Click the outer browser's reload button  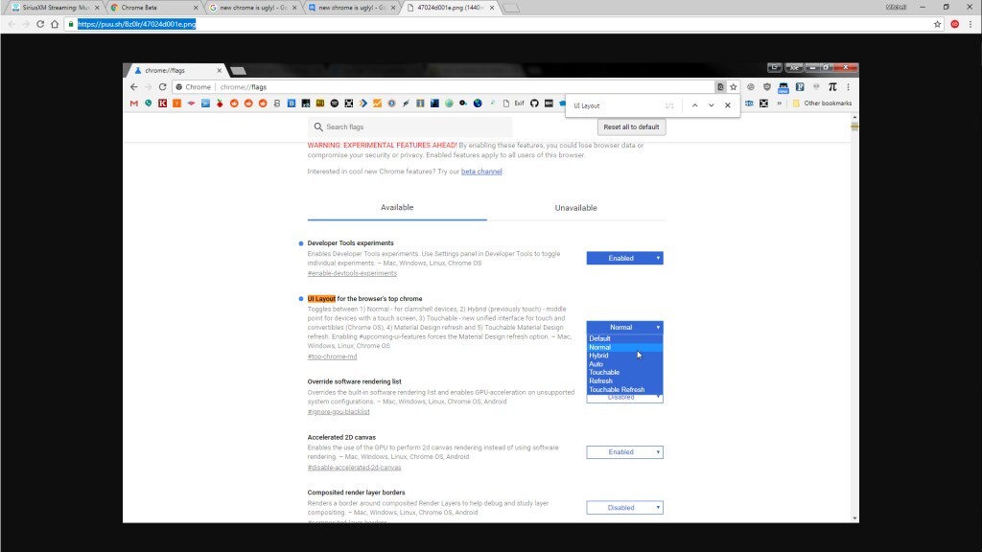[x=40, y=24]
